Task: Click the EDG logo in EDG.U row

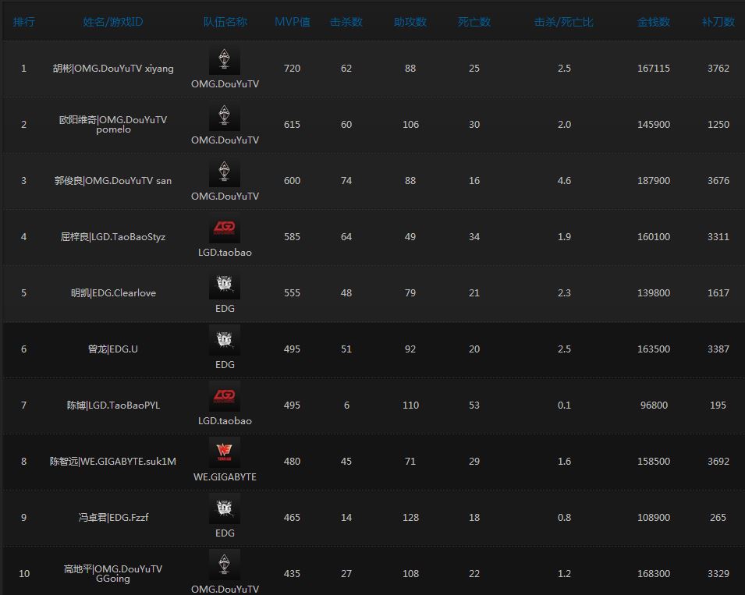Action: click(225, 342)
